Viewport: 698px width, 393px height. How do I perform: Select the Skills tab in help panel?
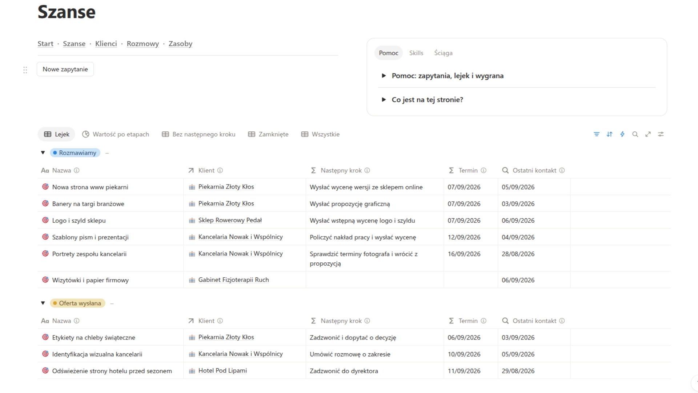(x=416, y=53)
